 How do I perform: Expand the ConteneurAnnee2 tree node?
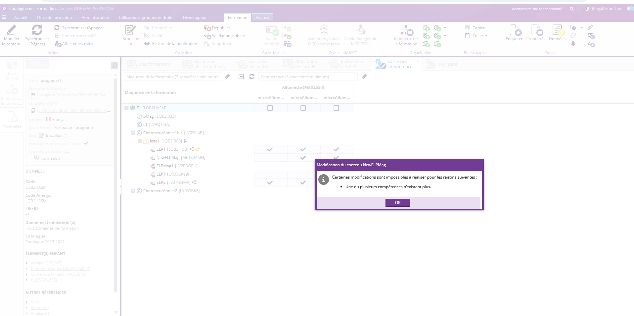133,190
